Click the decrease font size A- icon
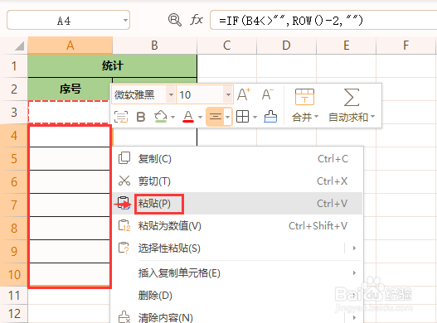The height and width of the screenshot is (323, 437). 268,94
